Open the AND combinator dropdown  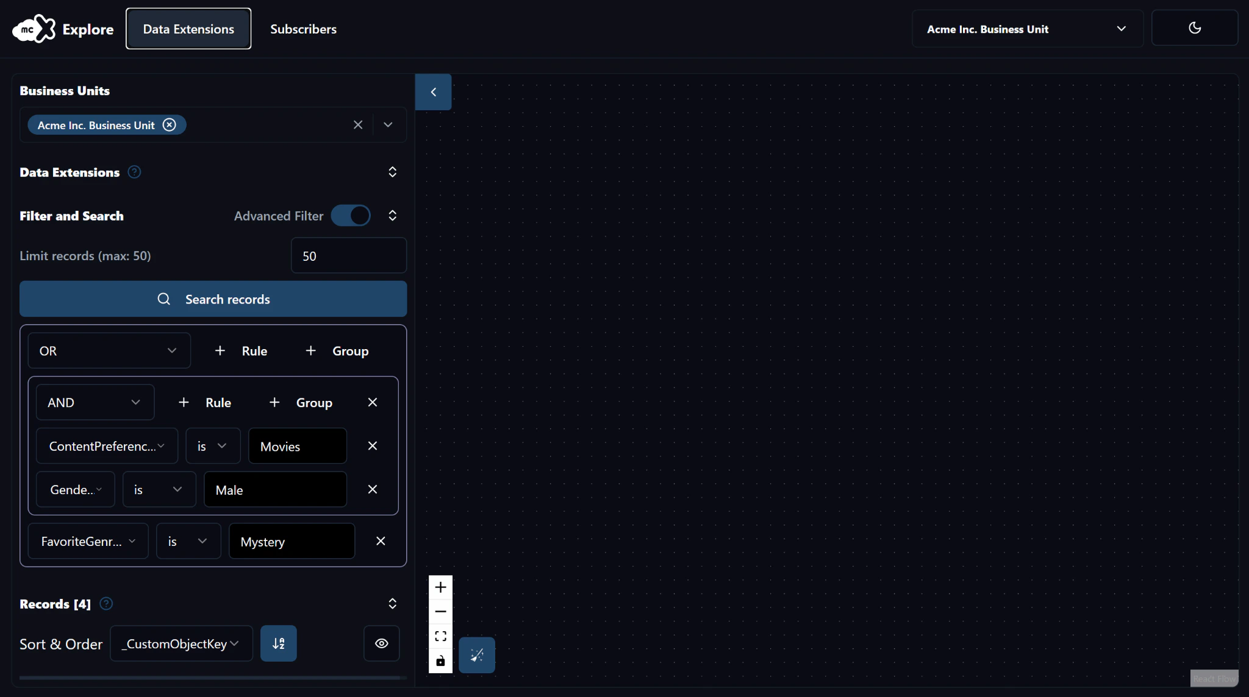(x=95, y=403)
